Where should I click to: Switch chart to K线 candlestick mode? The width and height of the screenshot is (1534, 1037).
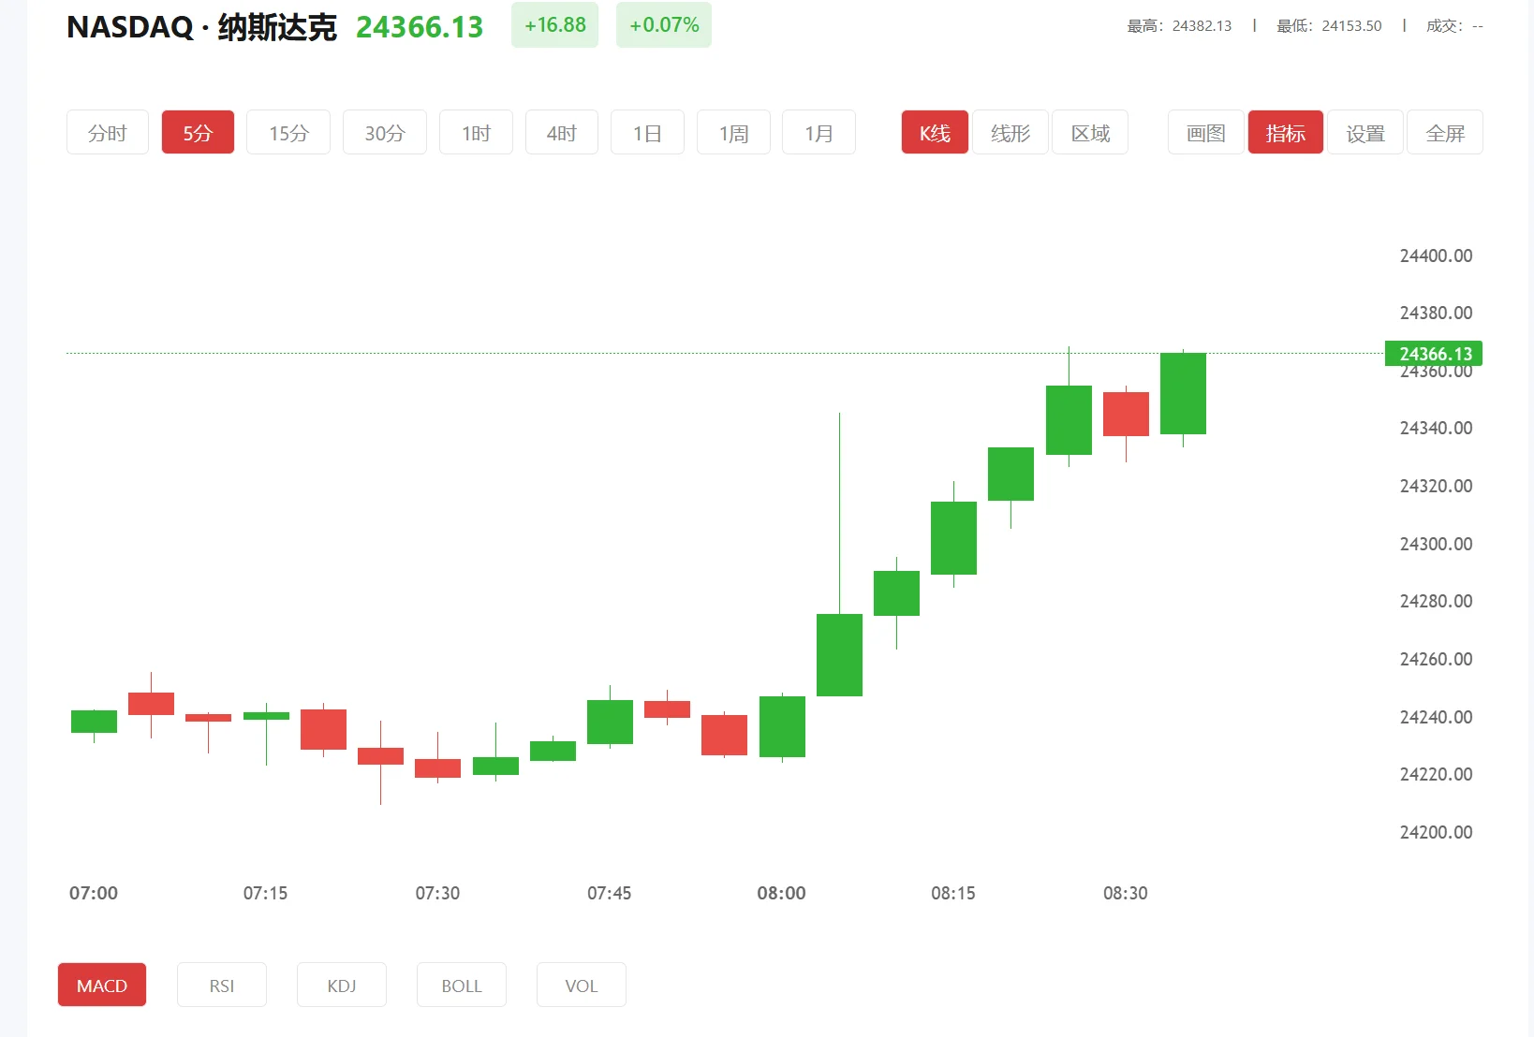934,132
